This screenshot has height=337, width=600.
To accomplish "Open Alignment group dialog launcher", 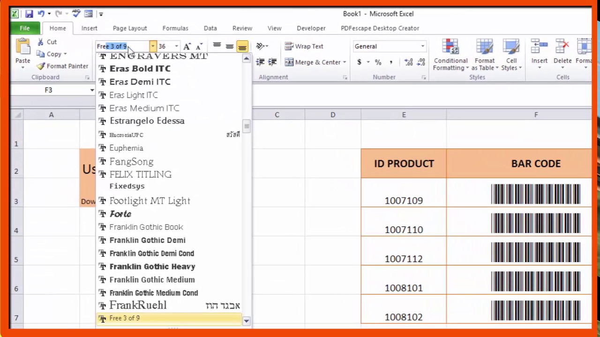I will pos(345,77).
